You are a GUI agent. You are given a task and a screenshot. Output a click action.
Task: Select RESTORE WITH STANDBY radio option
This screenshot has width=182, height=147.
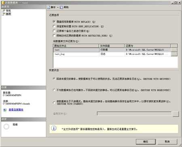click(54, 102)
